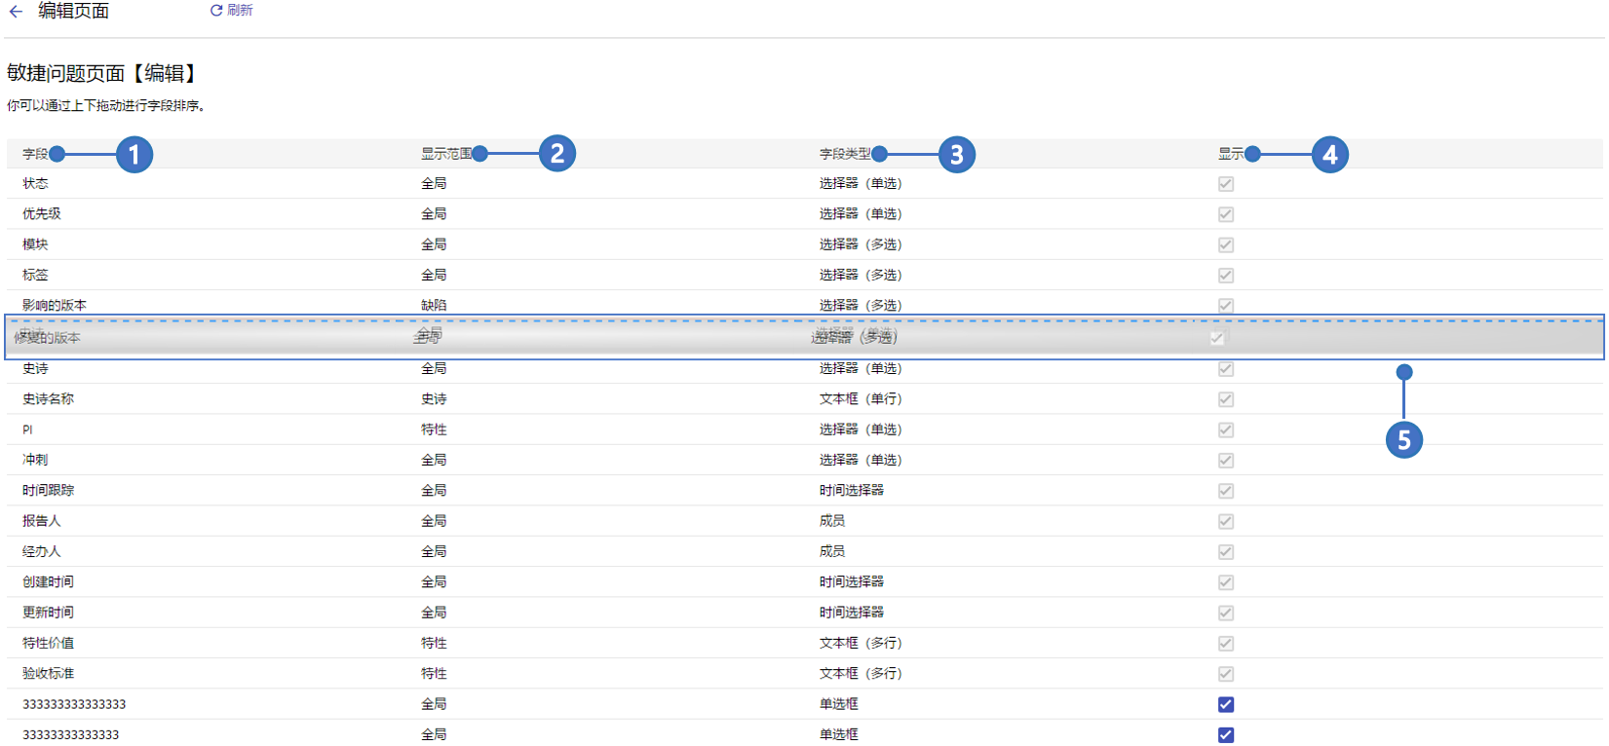1609x746 pixels.
Task: Click the 显示 column header
Action: [1231, 154]
